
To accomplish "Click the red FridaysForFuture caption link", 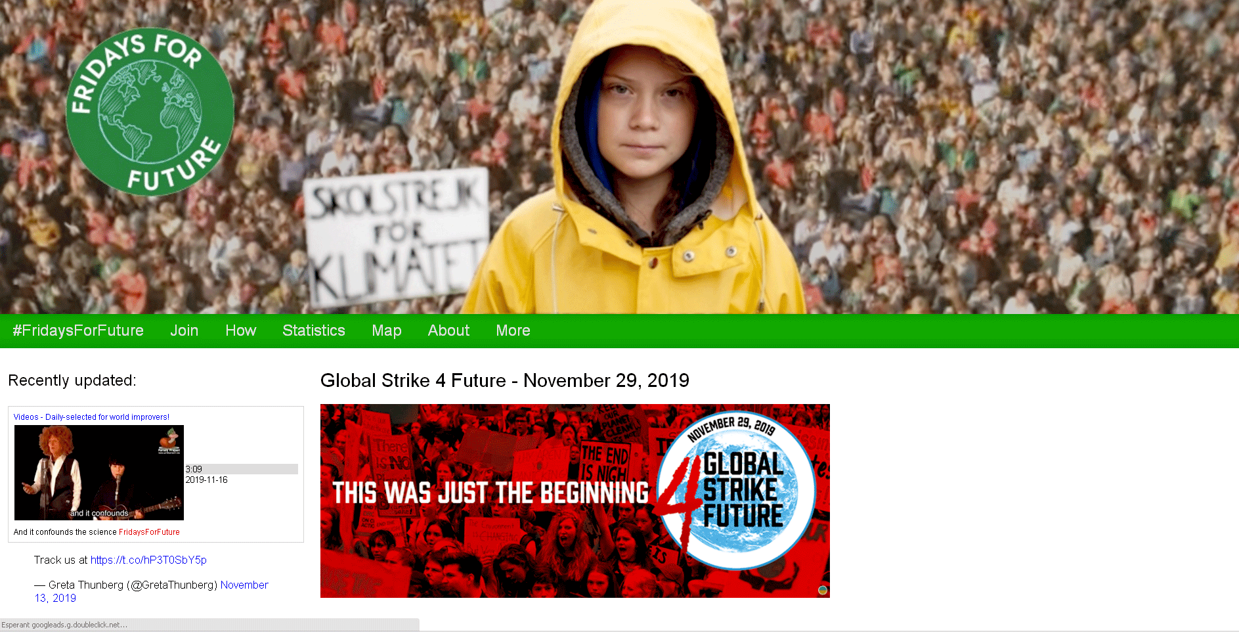I will point(149,532).
